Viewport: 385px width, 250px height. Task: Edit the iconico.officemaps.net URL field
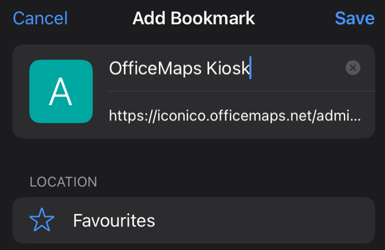(x=235, y=115)
